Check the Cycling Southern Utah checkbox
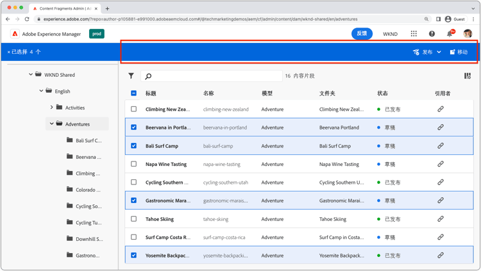This screenshot has width=481, height=271. 134,182
